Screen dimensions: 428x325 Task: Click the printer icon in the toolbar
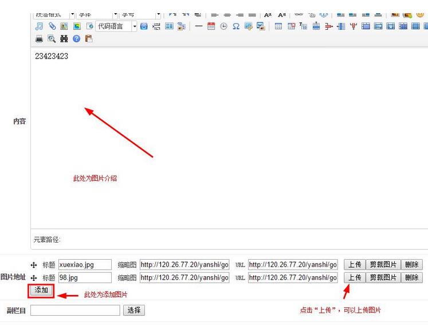(39, 39)
